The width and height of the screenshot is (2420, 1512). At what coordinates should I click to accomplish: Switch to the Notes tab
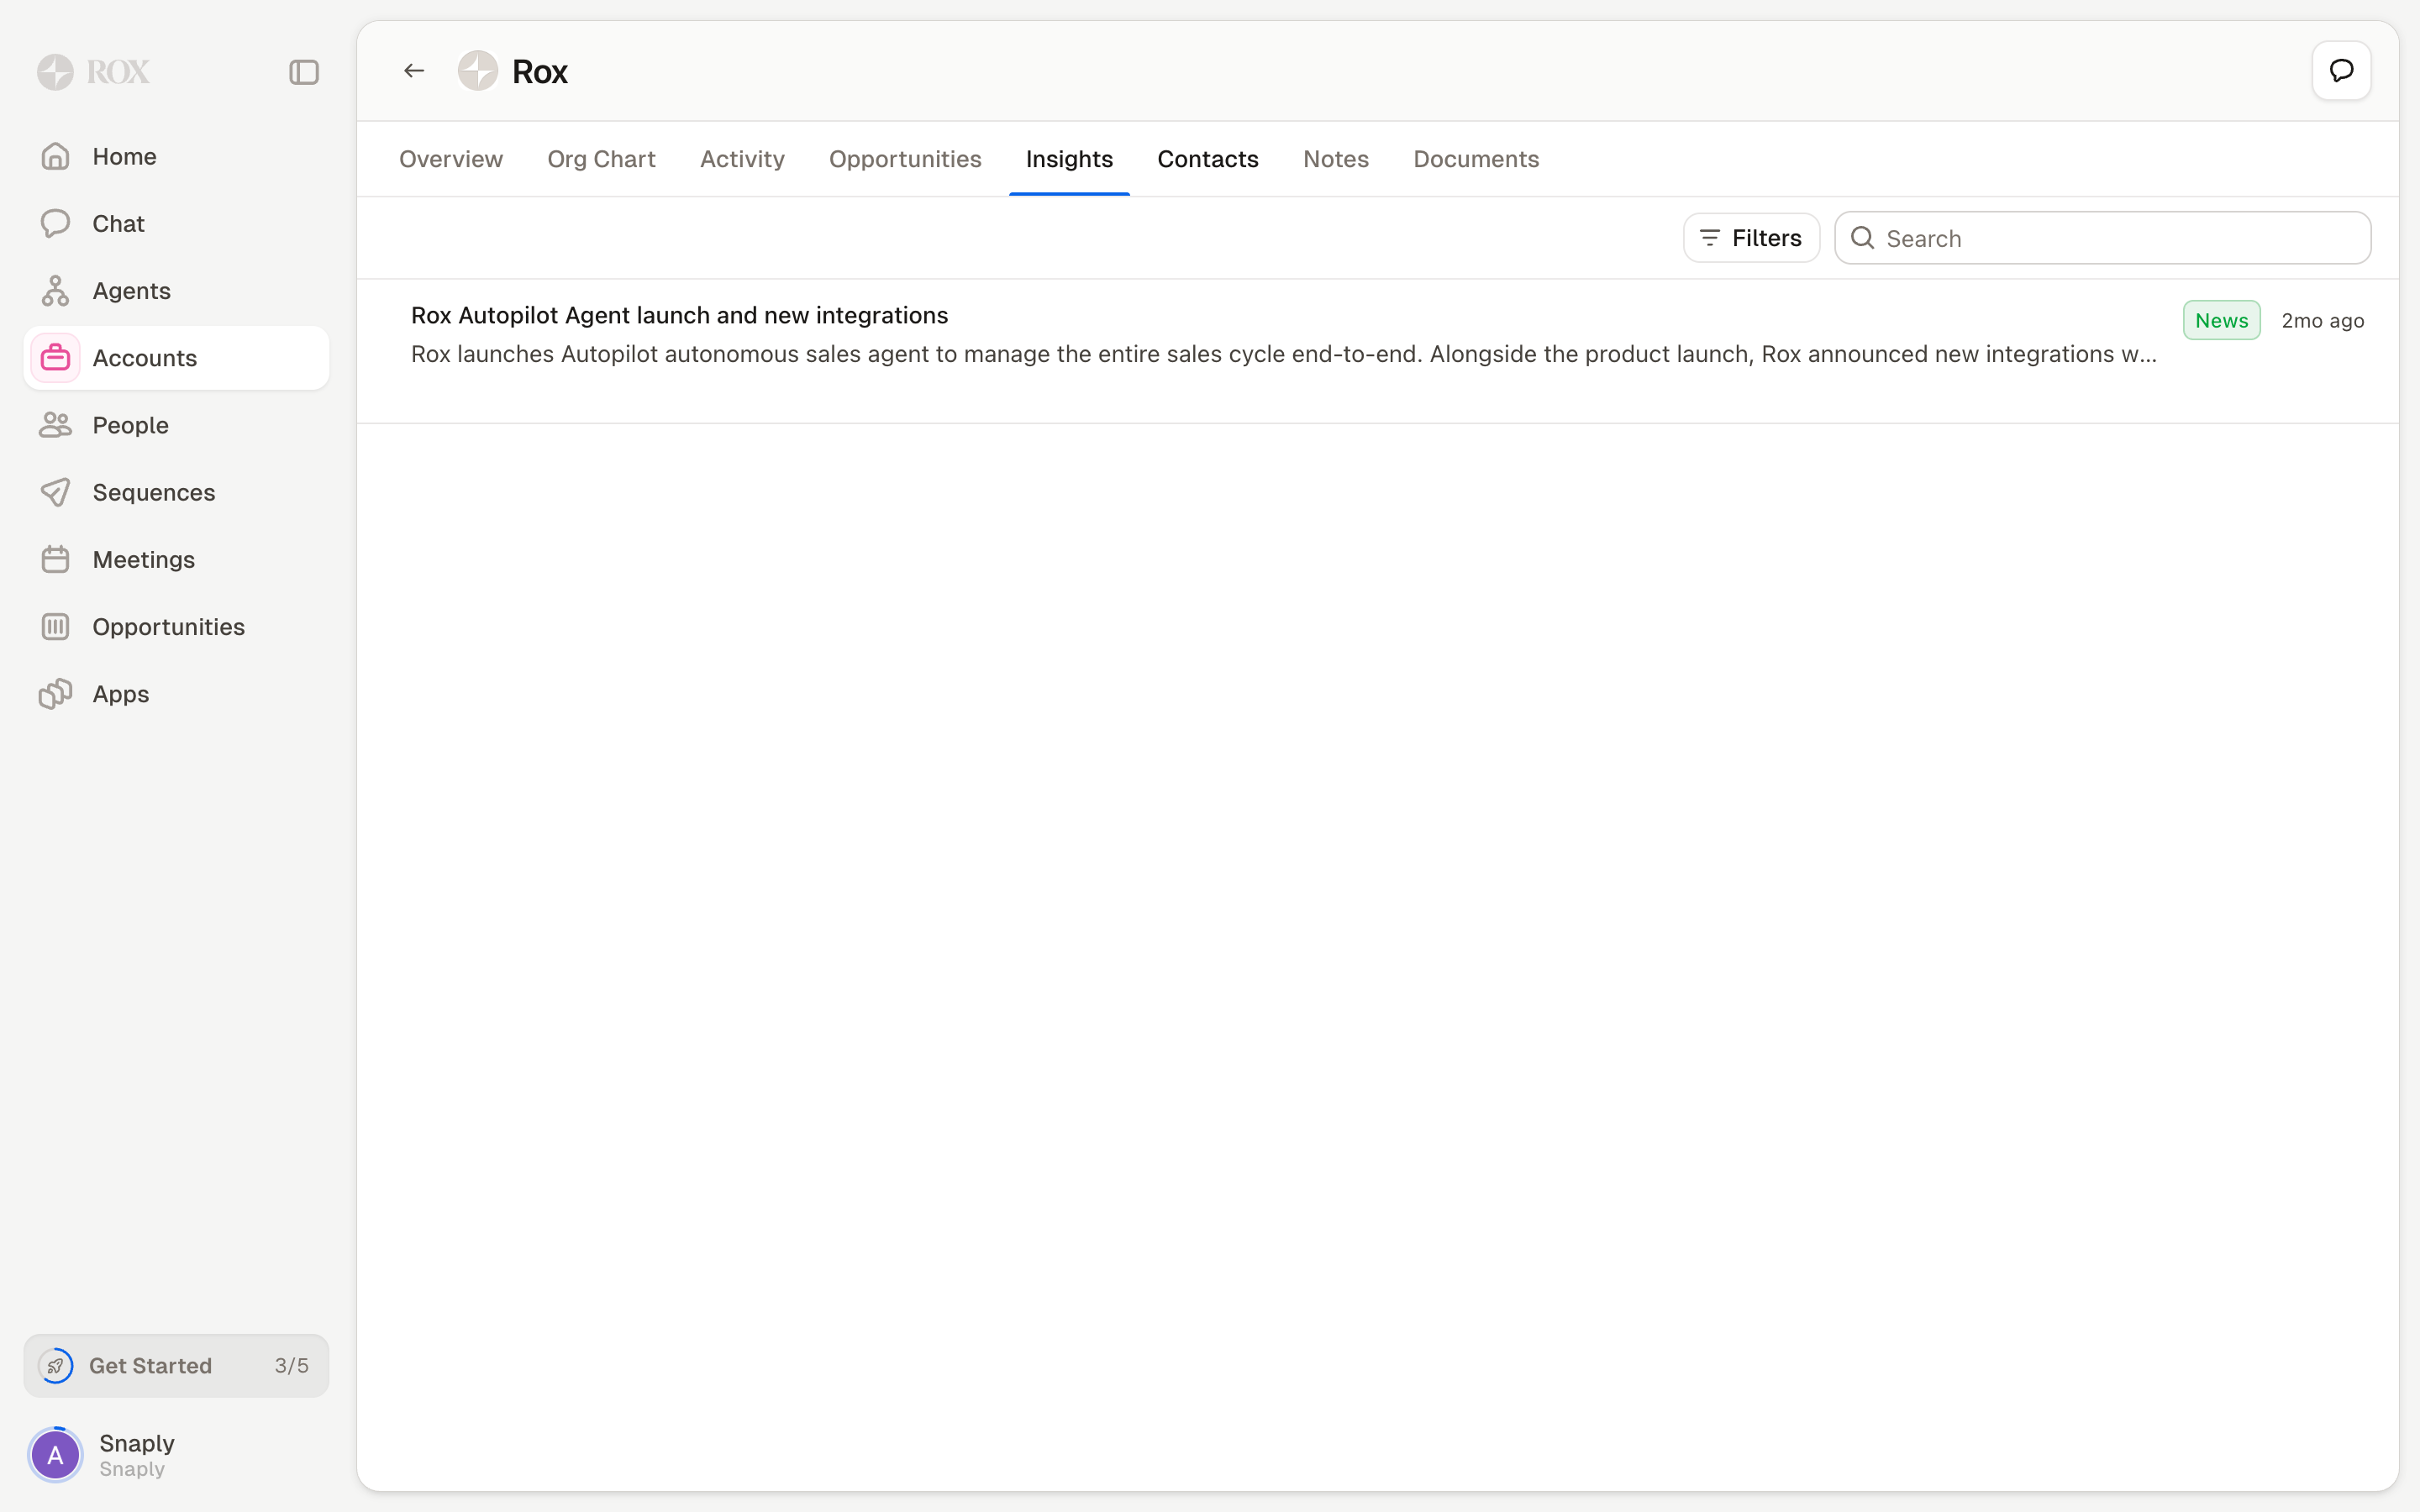pos(1336,159)
